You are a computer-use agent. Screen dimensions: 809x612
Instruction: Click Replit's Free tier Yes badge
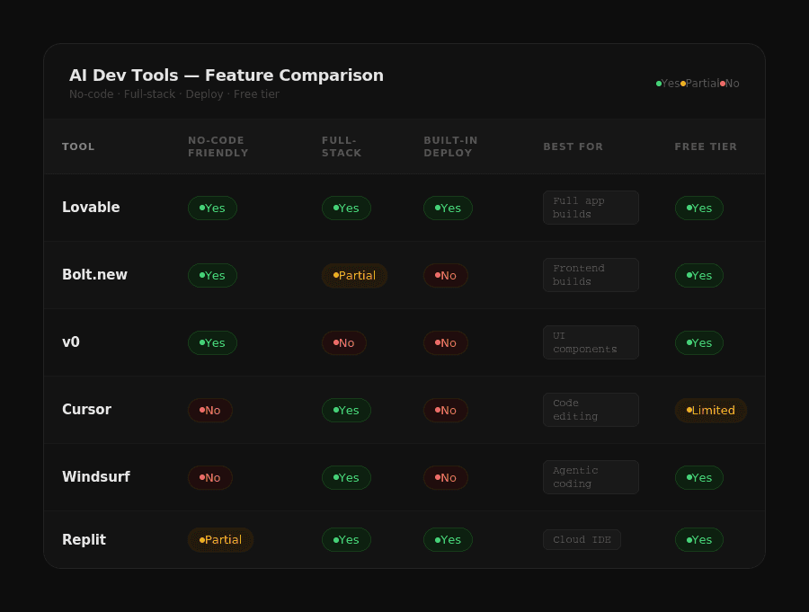point(699,540)
